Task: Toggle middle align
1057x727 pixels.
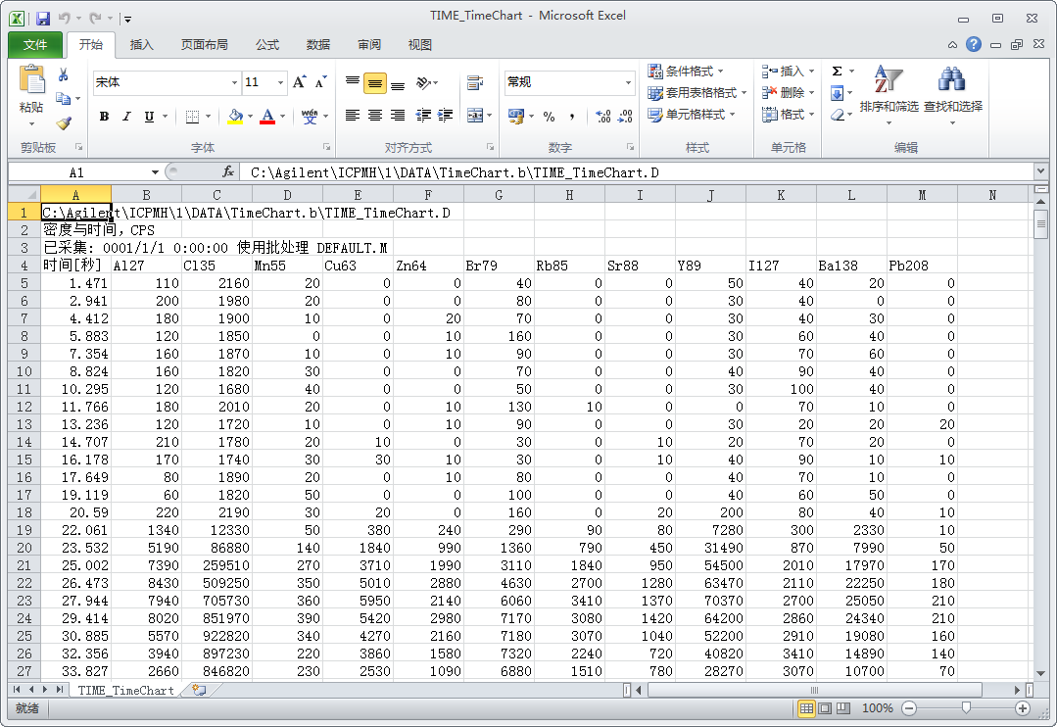Action: click(375, 83)
